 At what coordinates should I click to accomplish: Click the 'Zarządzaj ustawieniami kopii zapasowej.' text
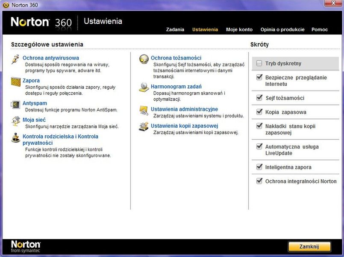coord(196,132)
